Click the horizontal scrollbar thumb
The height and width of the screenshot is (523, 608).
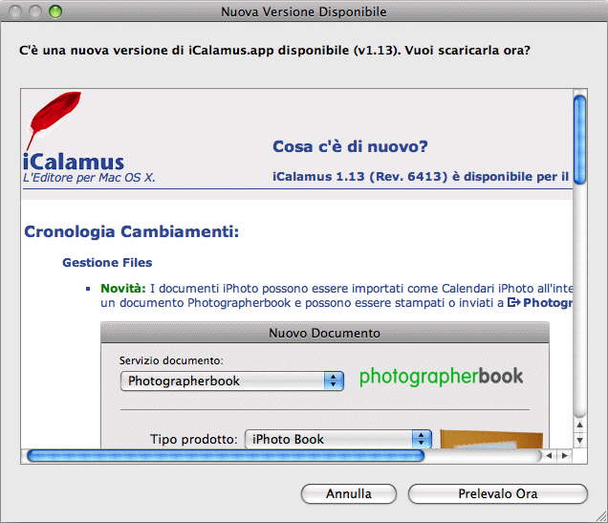click(226, 456)
